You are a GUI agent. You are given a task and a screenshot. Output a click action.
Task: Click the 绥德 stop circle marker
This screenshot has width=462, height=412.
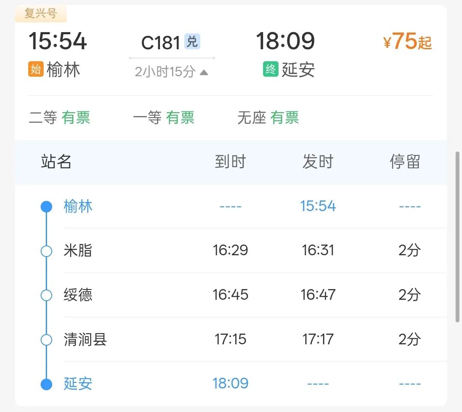point(46,295)
